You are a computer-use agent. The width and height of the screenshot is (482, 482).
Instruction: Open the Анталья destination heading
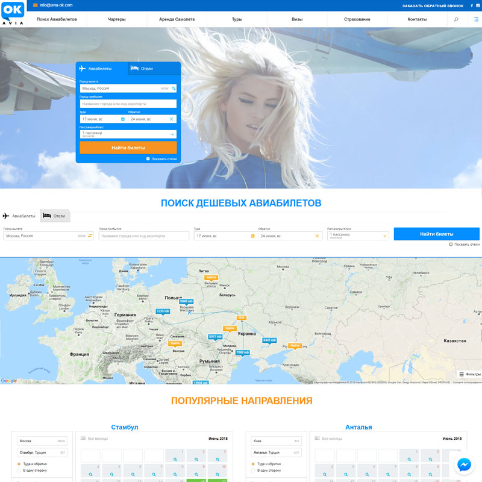(358, 427)
